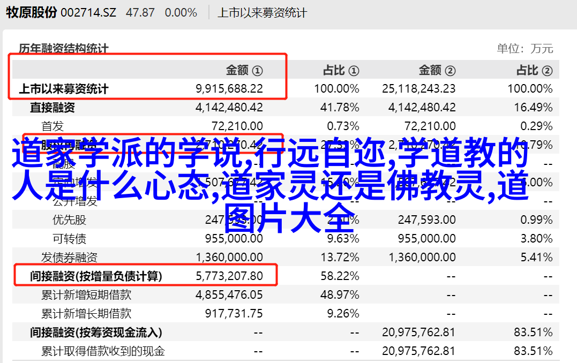Click the percentage 9.26%
The width and height of the screenshot is (577, 363).
point(343,314)
